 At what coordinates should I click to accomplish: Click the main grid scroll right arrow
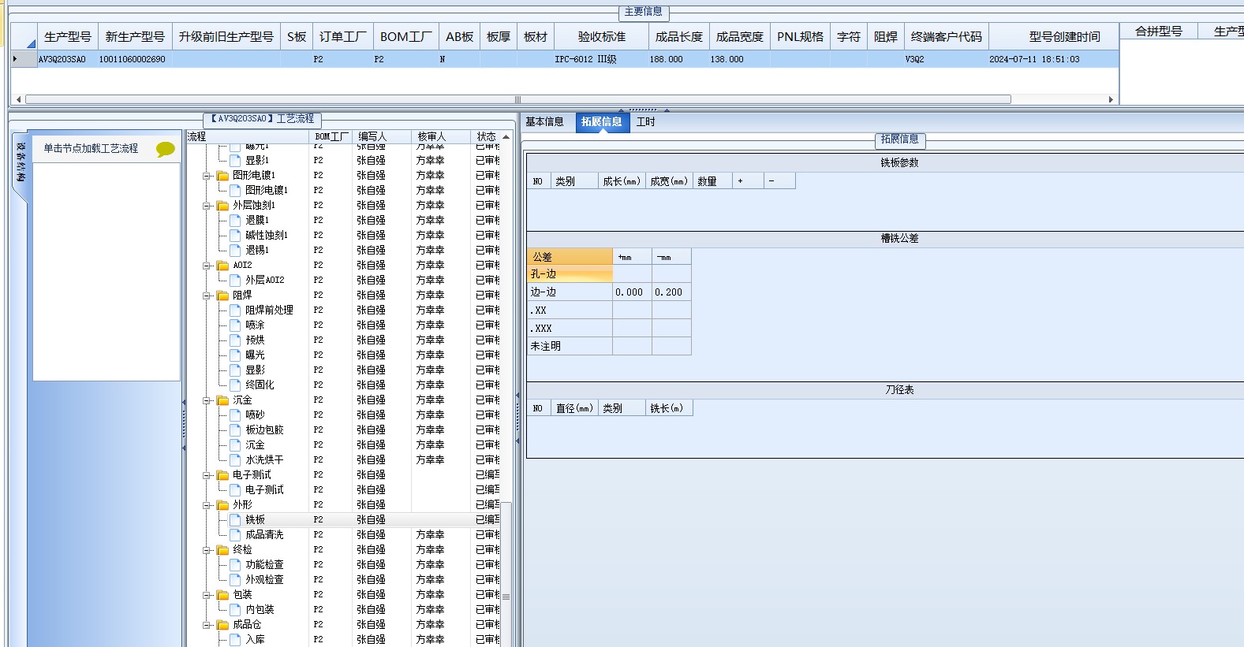(1111, 99)
